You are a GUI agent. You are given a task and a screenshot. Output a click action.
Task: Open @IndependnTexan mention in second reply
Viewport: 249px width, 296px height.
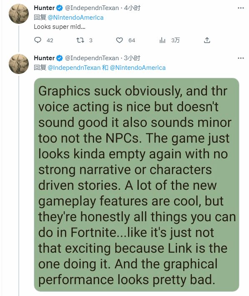tap(74, 68)
